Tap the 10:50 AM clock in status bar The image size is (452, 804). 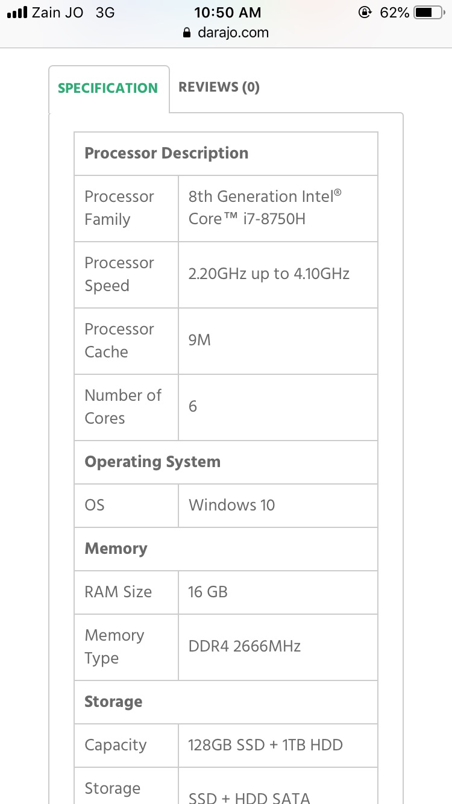tap(228, 12)
